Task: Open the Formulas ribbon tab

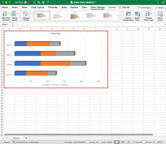Action: (x=53, y=7)
